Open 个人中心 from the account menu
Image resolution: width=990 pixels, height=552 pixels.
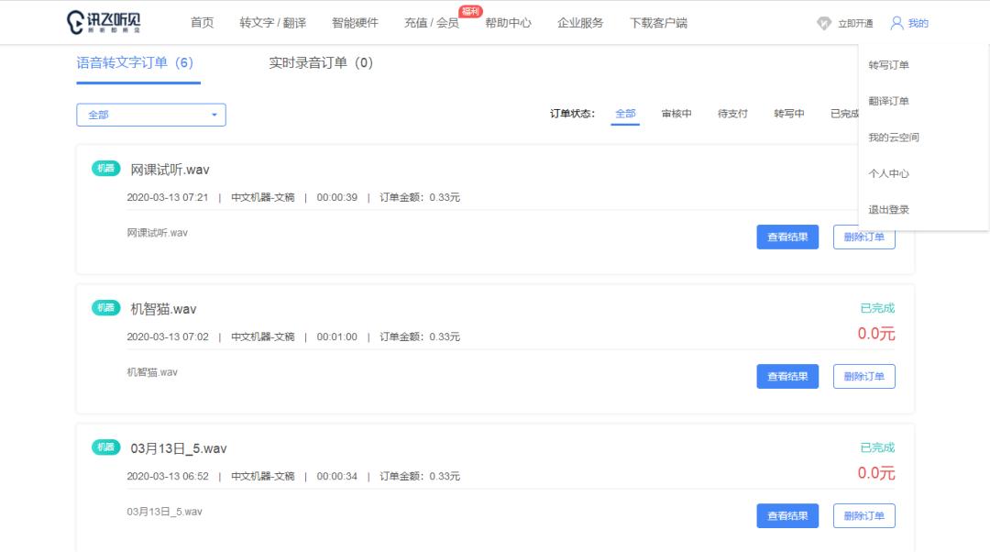pos(887,172)
